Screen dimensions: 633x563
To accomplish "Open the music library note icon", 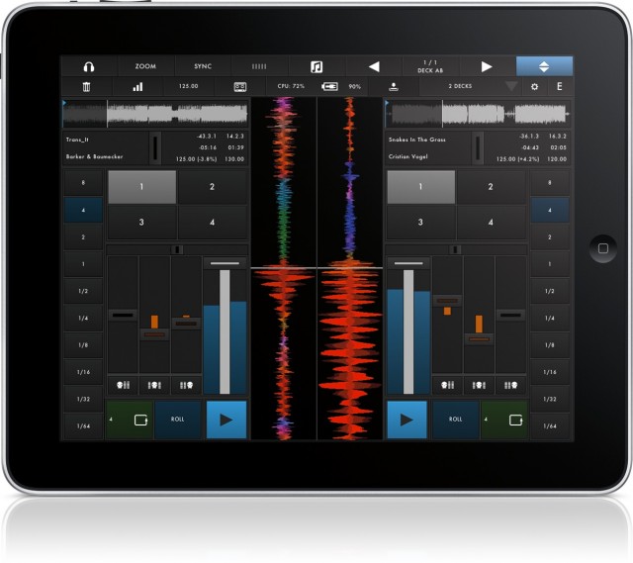I will click(316, 66).
